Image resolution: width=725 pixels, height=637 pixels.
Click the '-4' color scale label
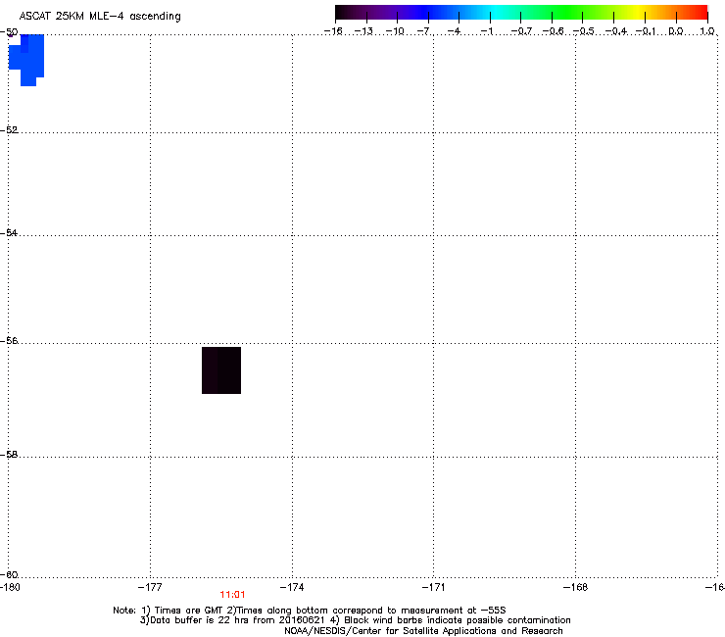click(x=455, y=31)
